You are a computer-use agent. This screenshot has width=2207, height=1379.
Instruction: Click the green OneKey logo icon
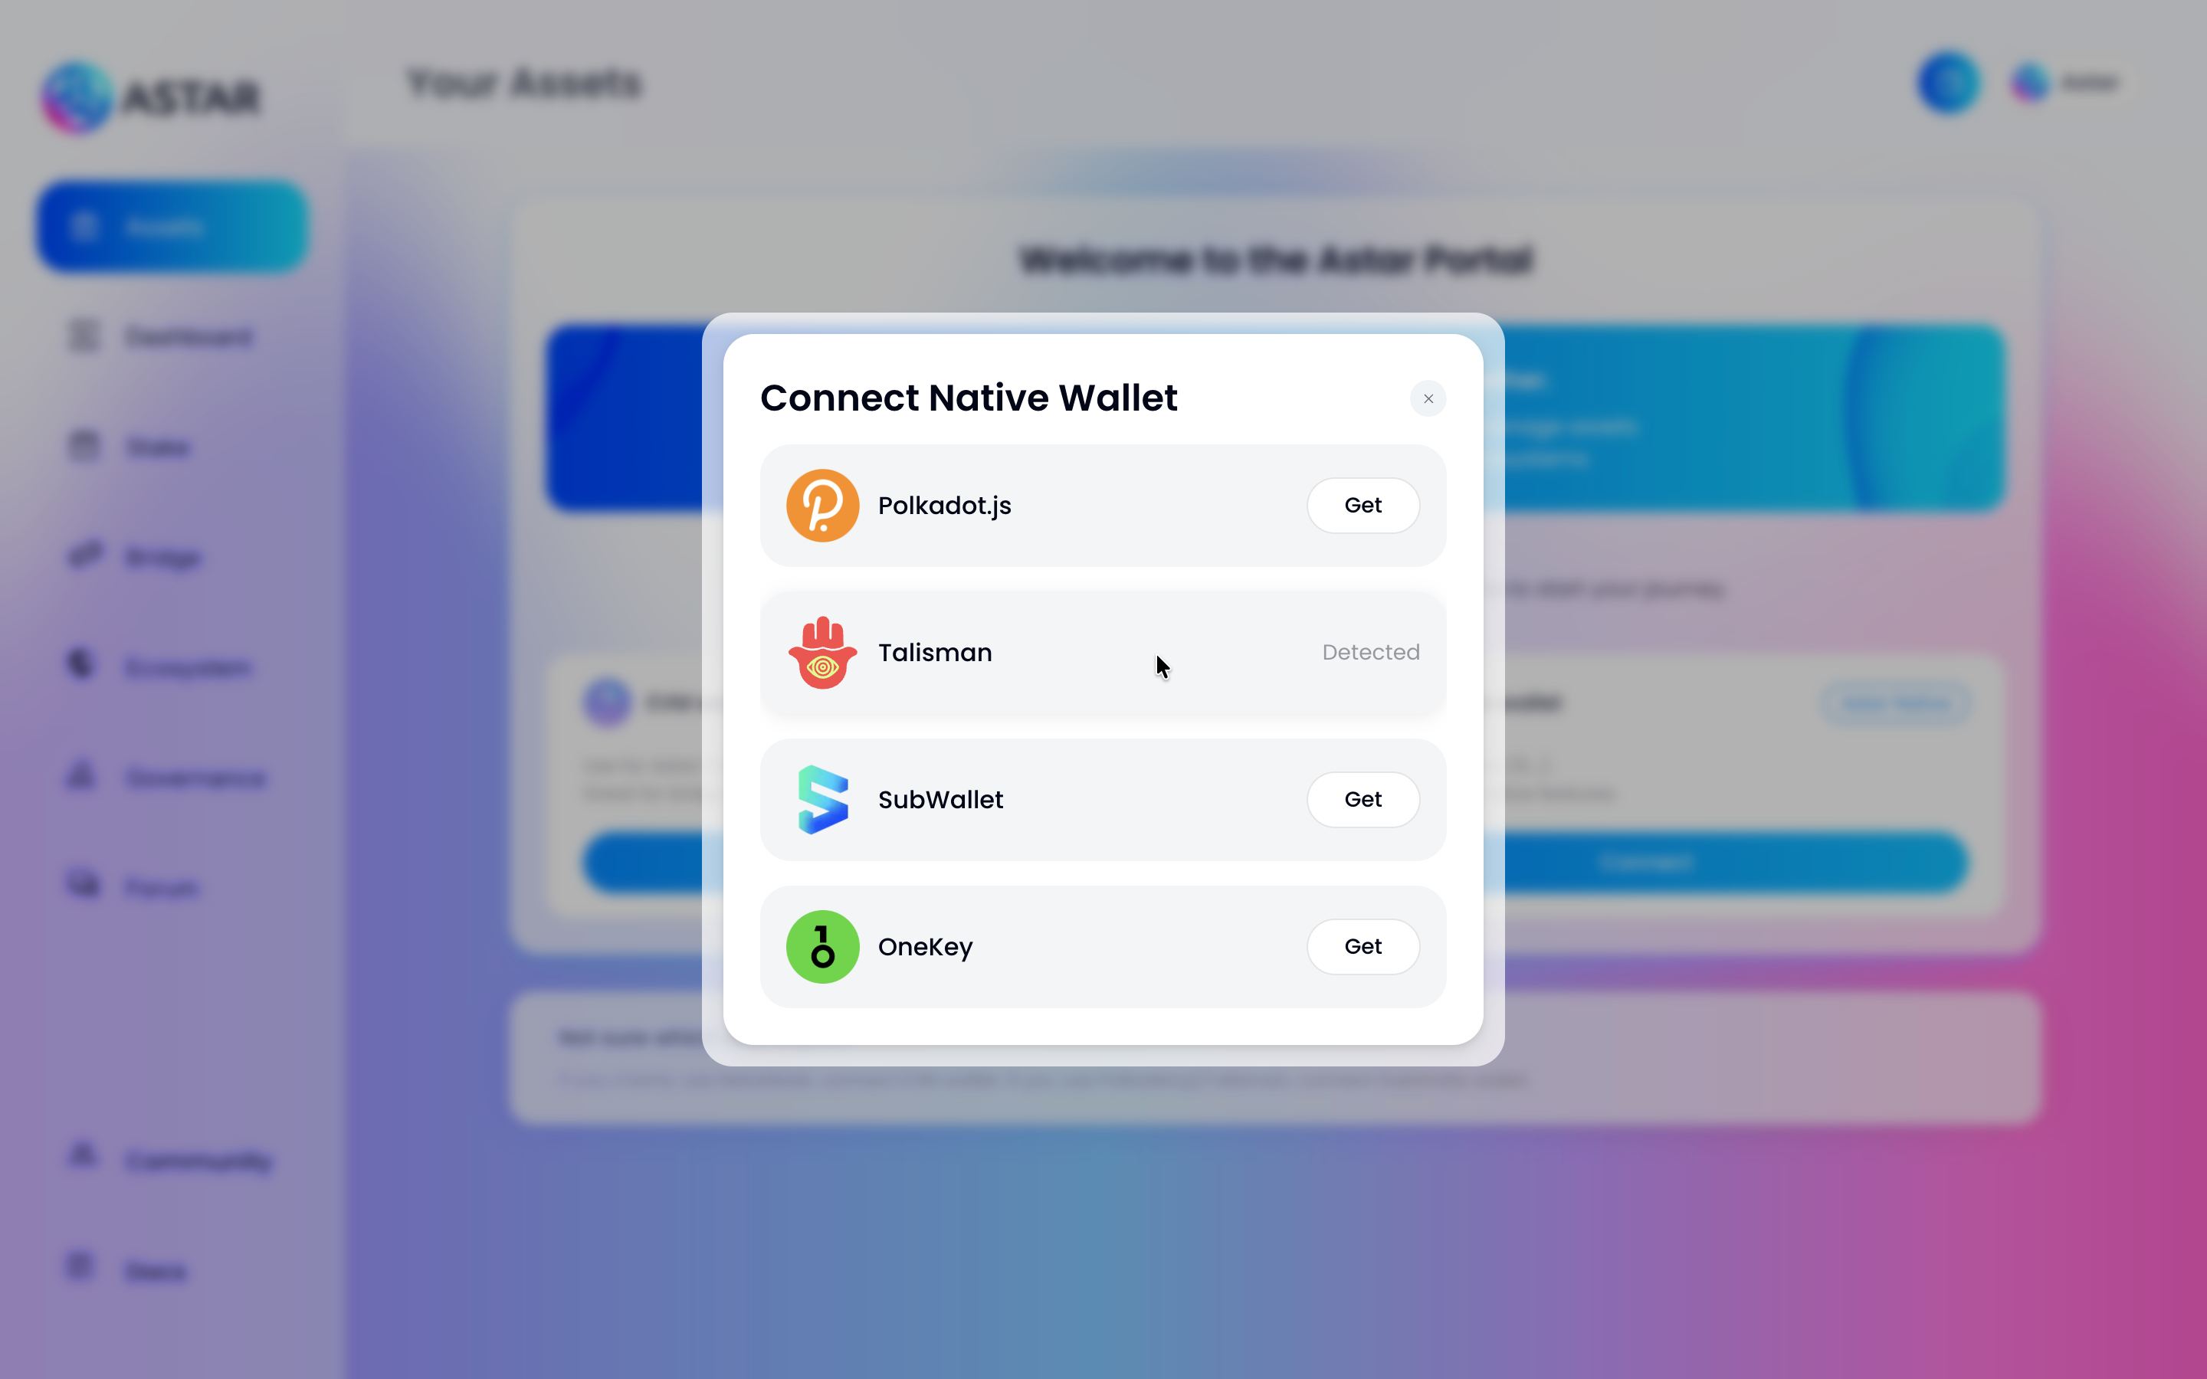[822, 947]
